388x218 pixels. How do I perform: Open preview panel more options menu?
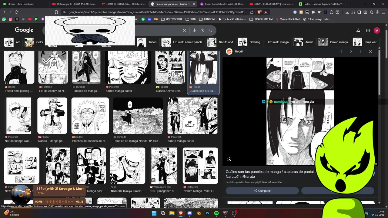coord(361,51)
